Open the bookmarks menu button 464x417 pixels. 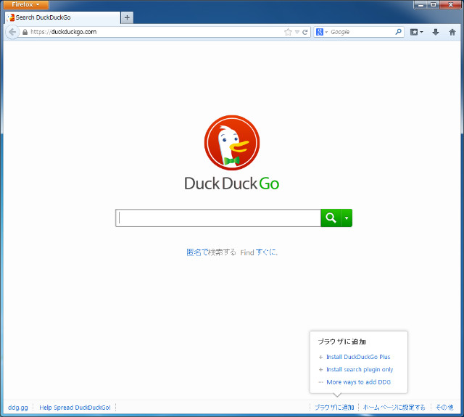click(416, 32)
